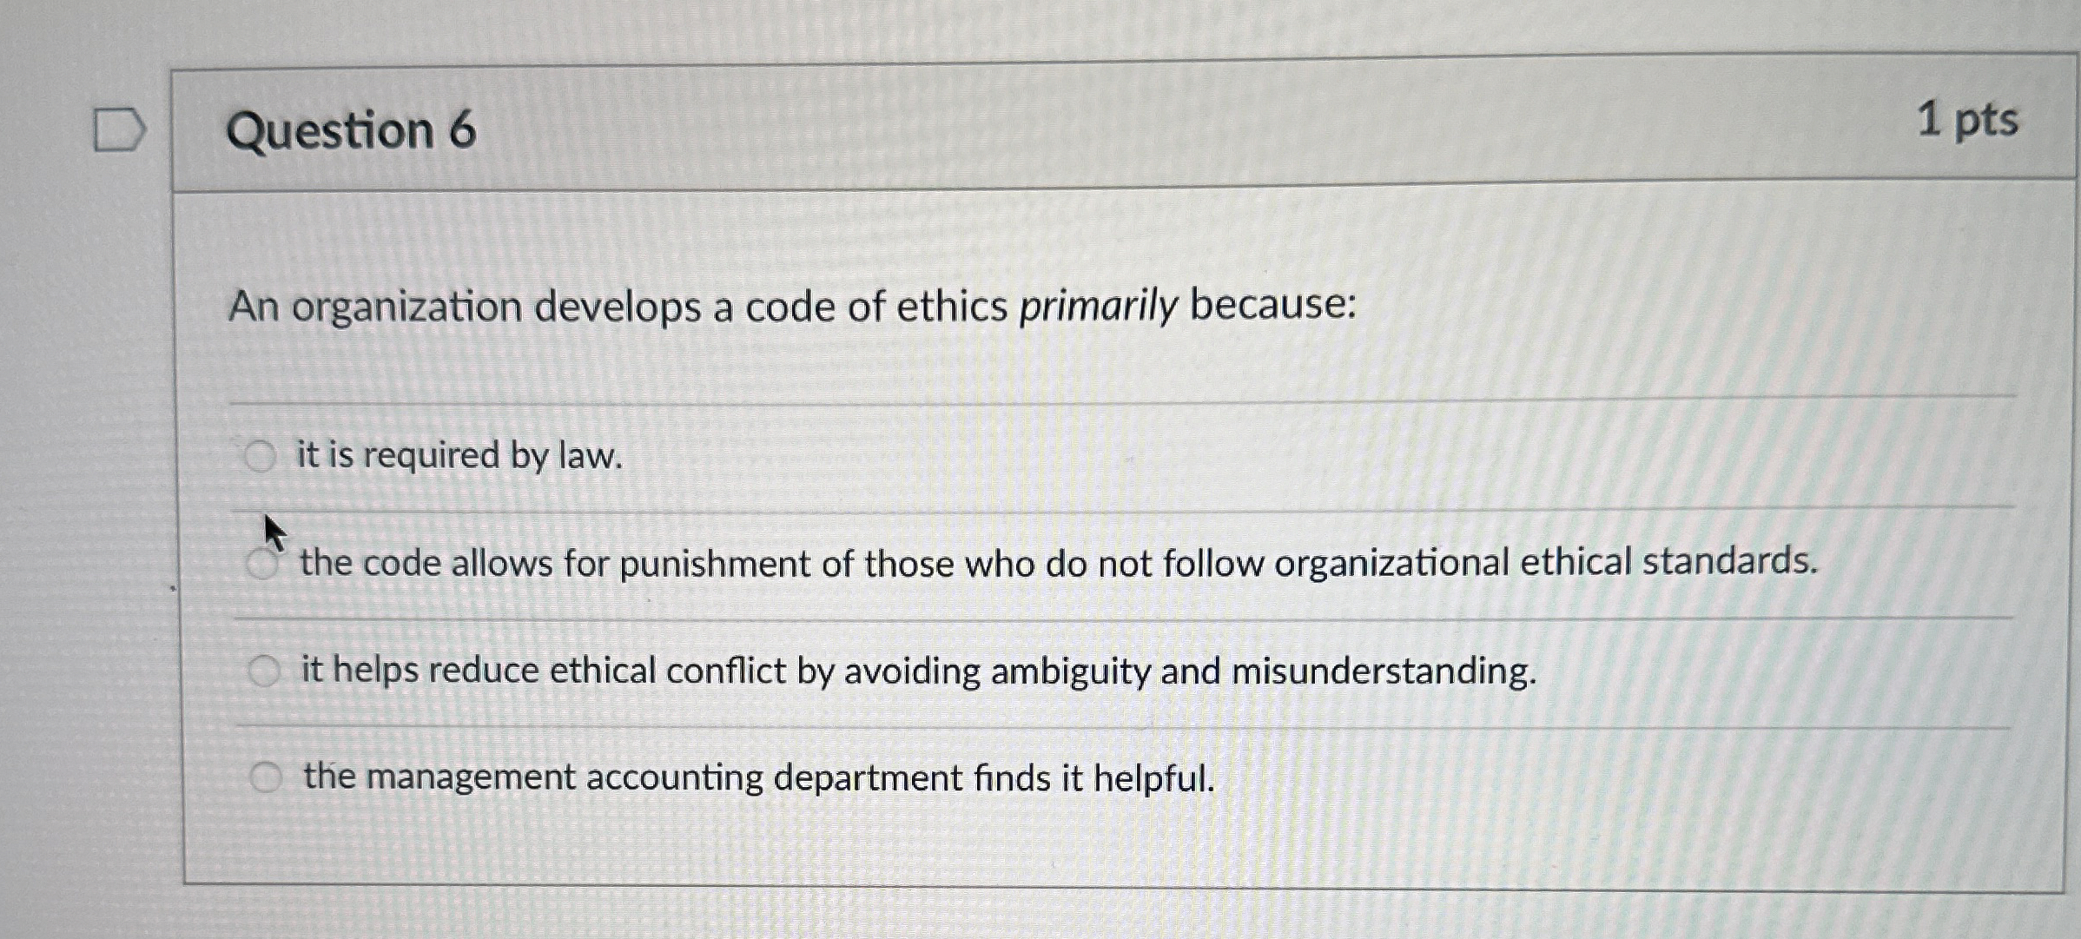Select 'it helps reduce ethical conflict' answer
This screenshot has height=939, width=2081.
tap(265, 669)
